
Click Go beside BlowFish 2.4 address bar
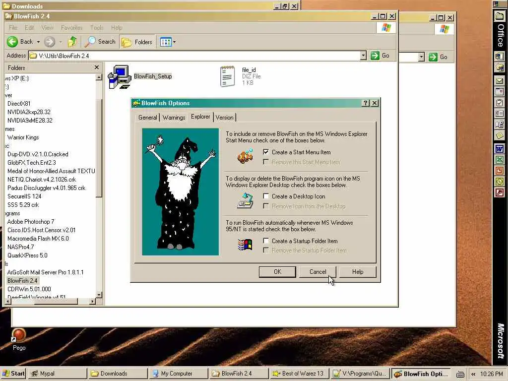coord(381,56)
